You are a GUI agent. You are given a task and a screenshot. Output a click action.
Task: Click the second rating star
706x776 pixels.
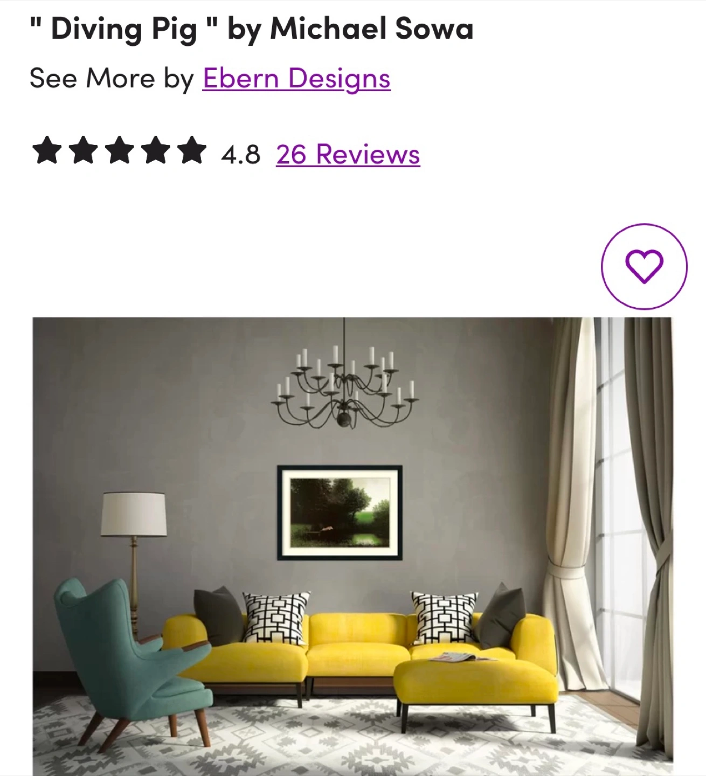(x=83, y=150)
